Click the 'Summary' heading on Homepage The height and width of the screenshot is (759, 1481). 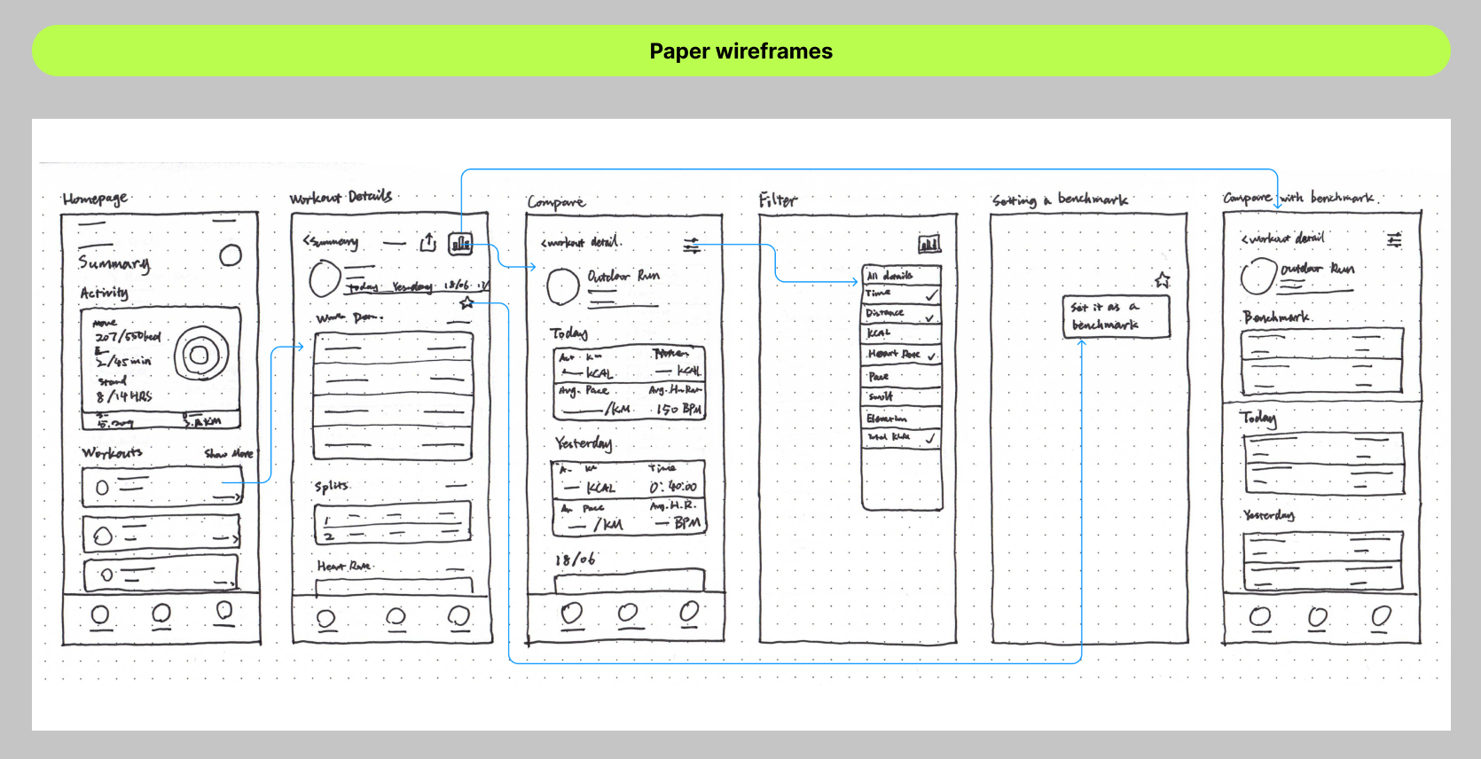pos(114,263)
